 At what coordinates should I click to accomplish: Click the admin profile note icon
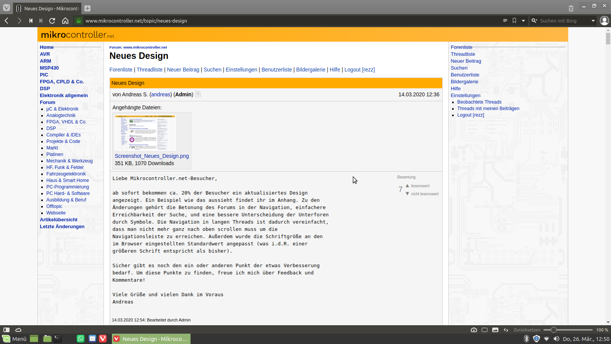pos(198,94)
